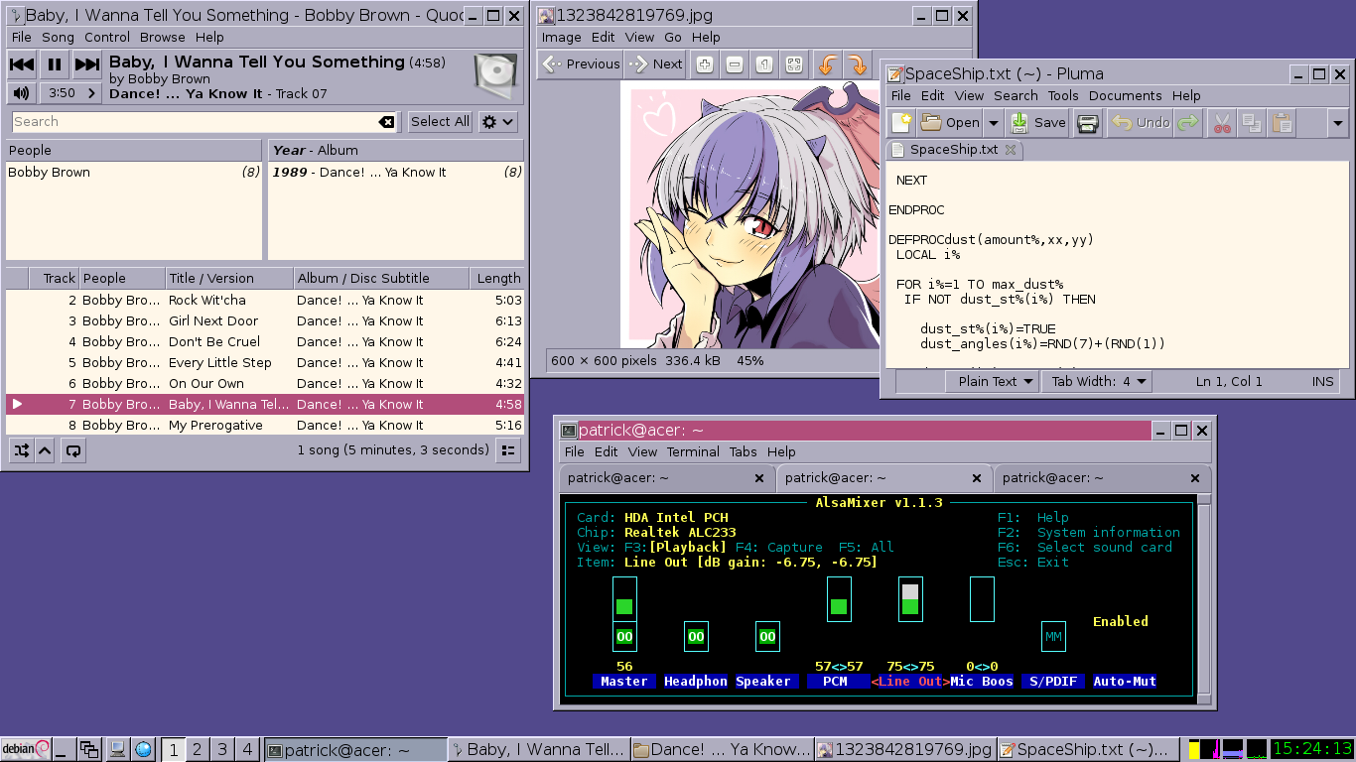
Task: Expand Pluma toolbar overflow arrow
Action: coord(1337,123)
